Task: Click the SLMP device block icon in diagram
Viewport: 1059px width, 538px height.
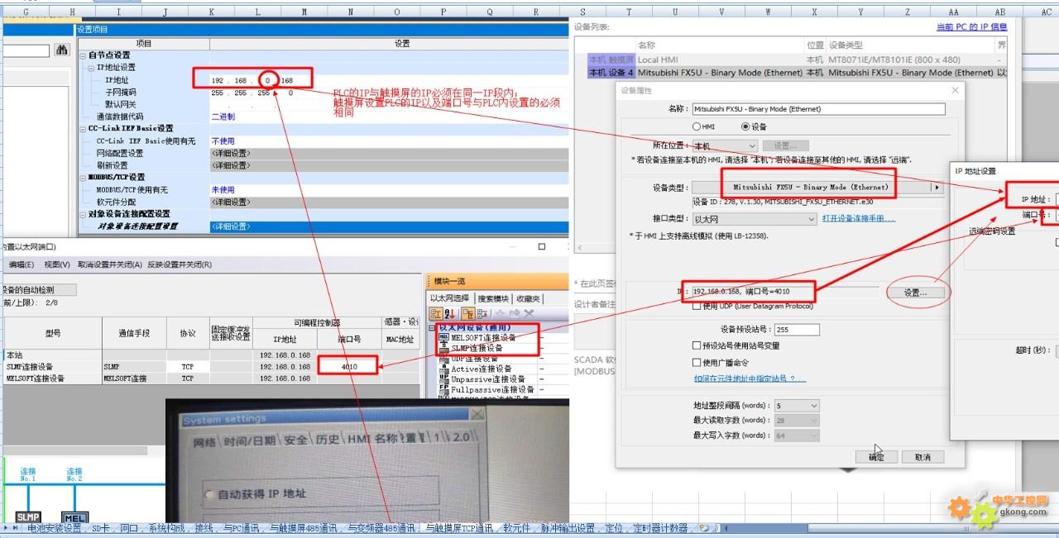Action: coord(28,517)
